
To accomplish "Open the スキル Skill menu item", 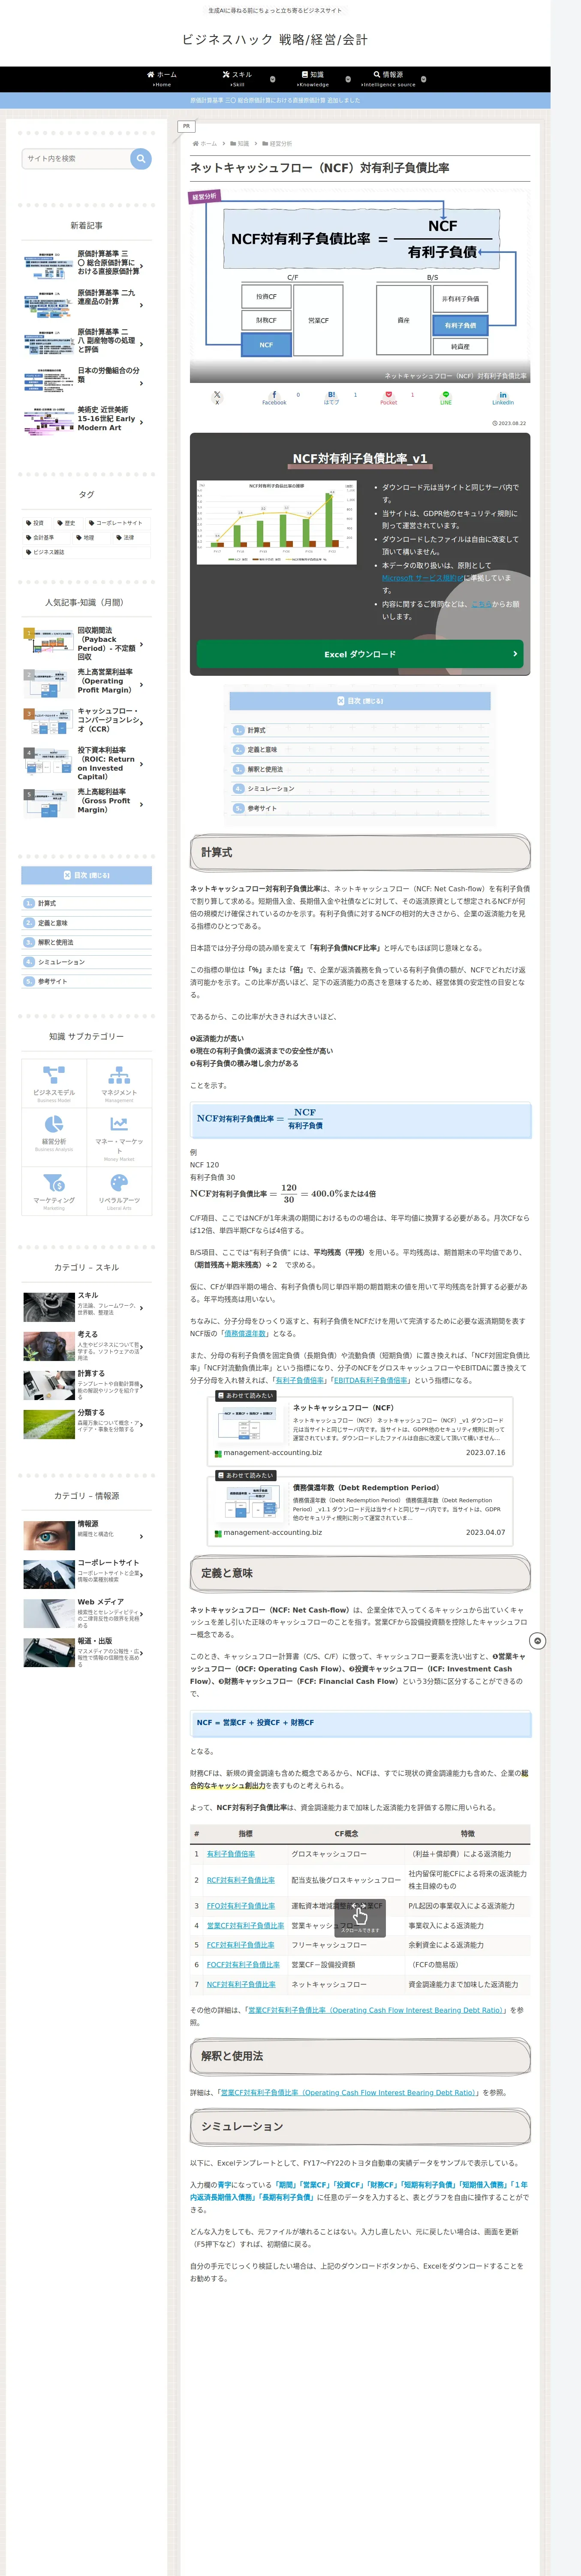I will click(238, 79).
